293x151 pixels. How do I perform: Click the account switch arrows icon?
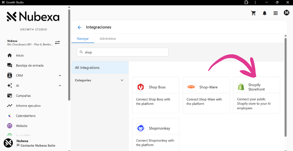[x=57, y=43]
